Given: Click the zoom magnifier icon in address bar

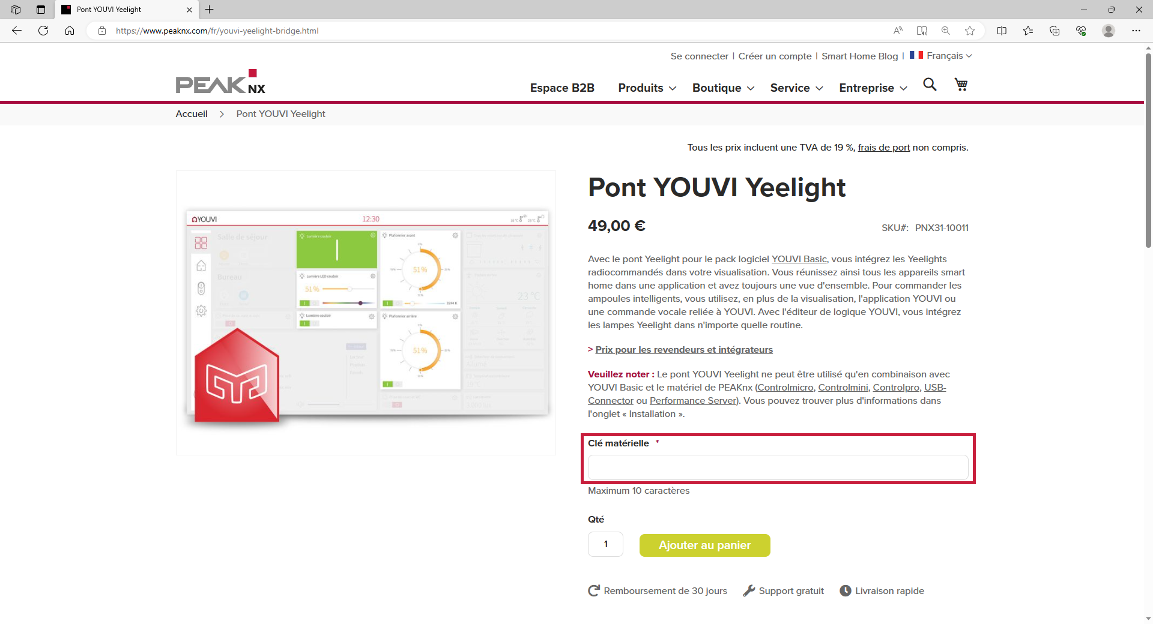Looking at the screenshot, I should 946,31.
